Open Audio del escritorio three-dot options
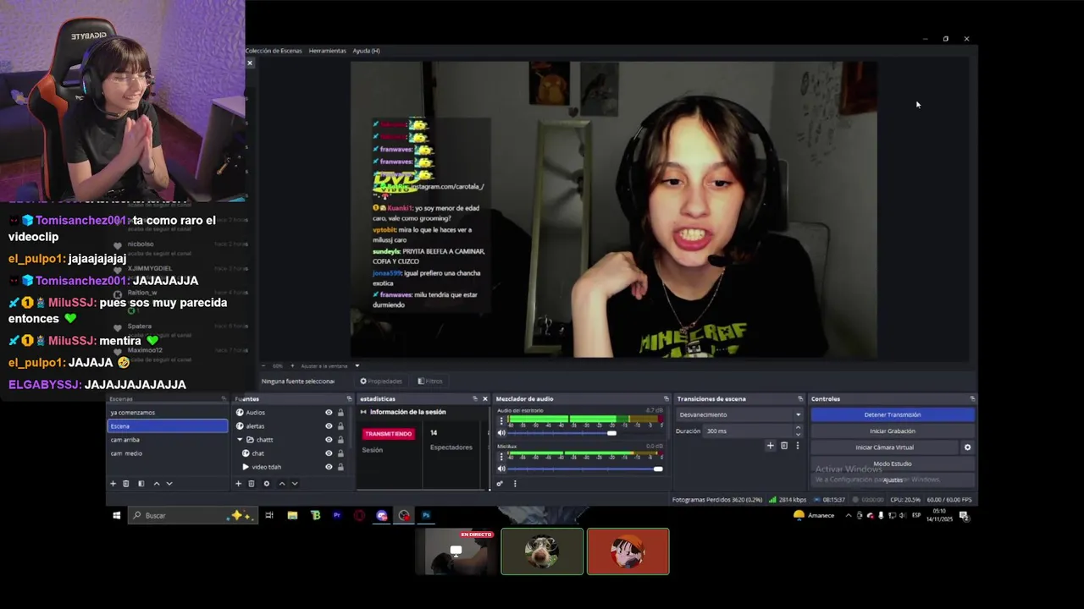This screenshot has width=1084, height=609. click(x=501, y=420)
